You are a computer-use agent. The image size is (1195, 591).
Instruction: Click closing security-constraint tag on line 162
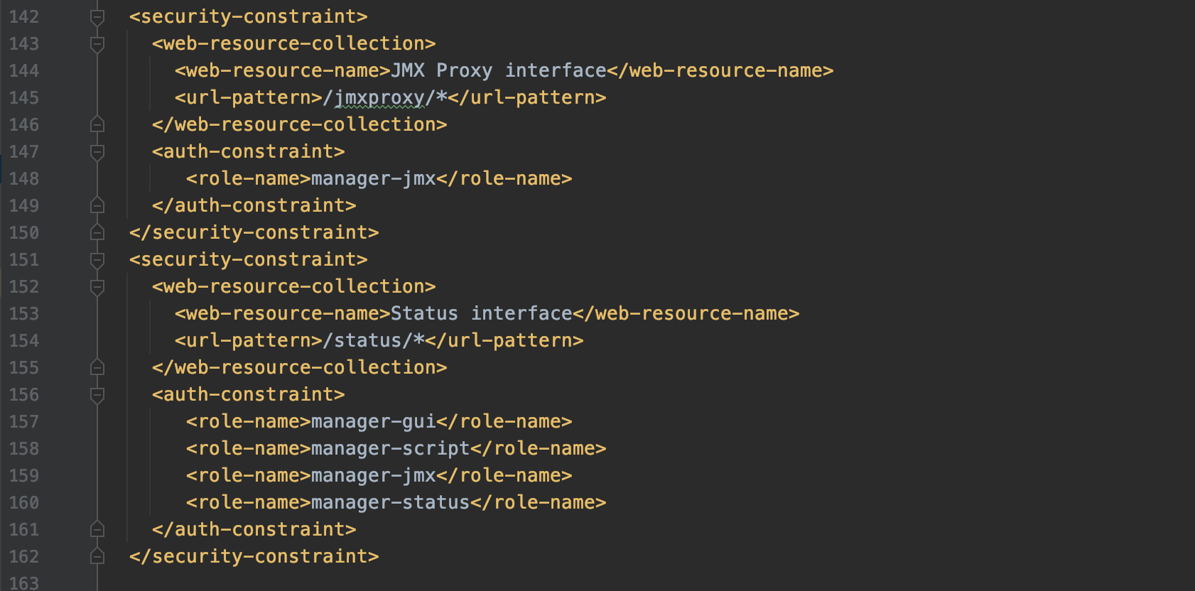254,556
